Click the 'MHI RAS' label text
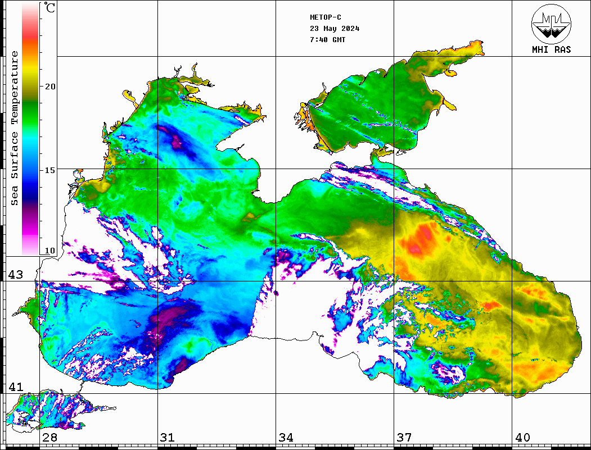Viewport: 591px width, 450px height. click(551, 49)
